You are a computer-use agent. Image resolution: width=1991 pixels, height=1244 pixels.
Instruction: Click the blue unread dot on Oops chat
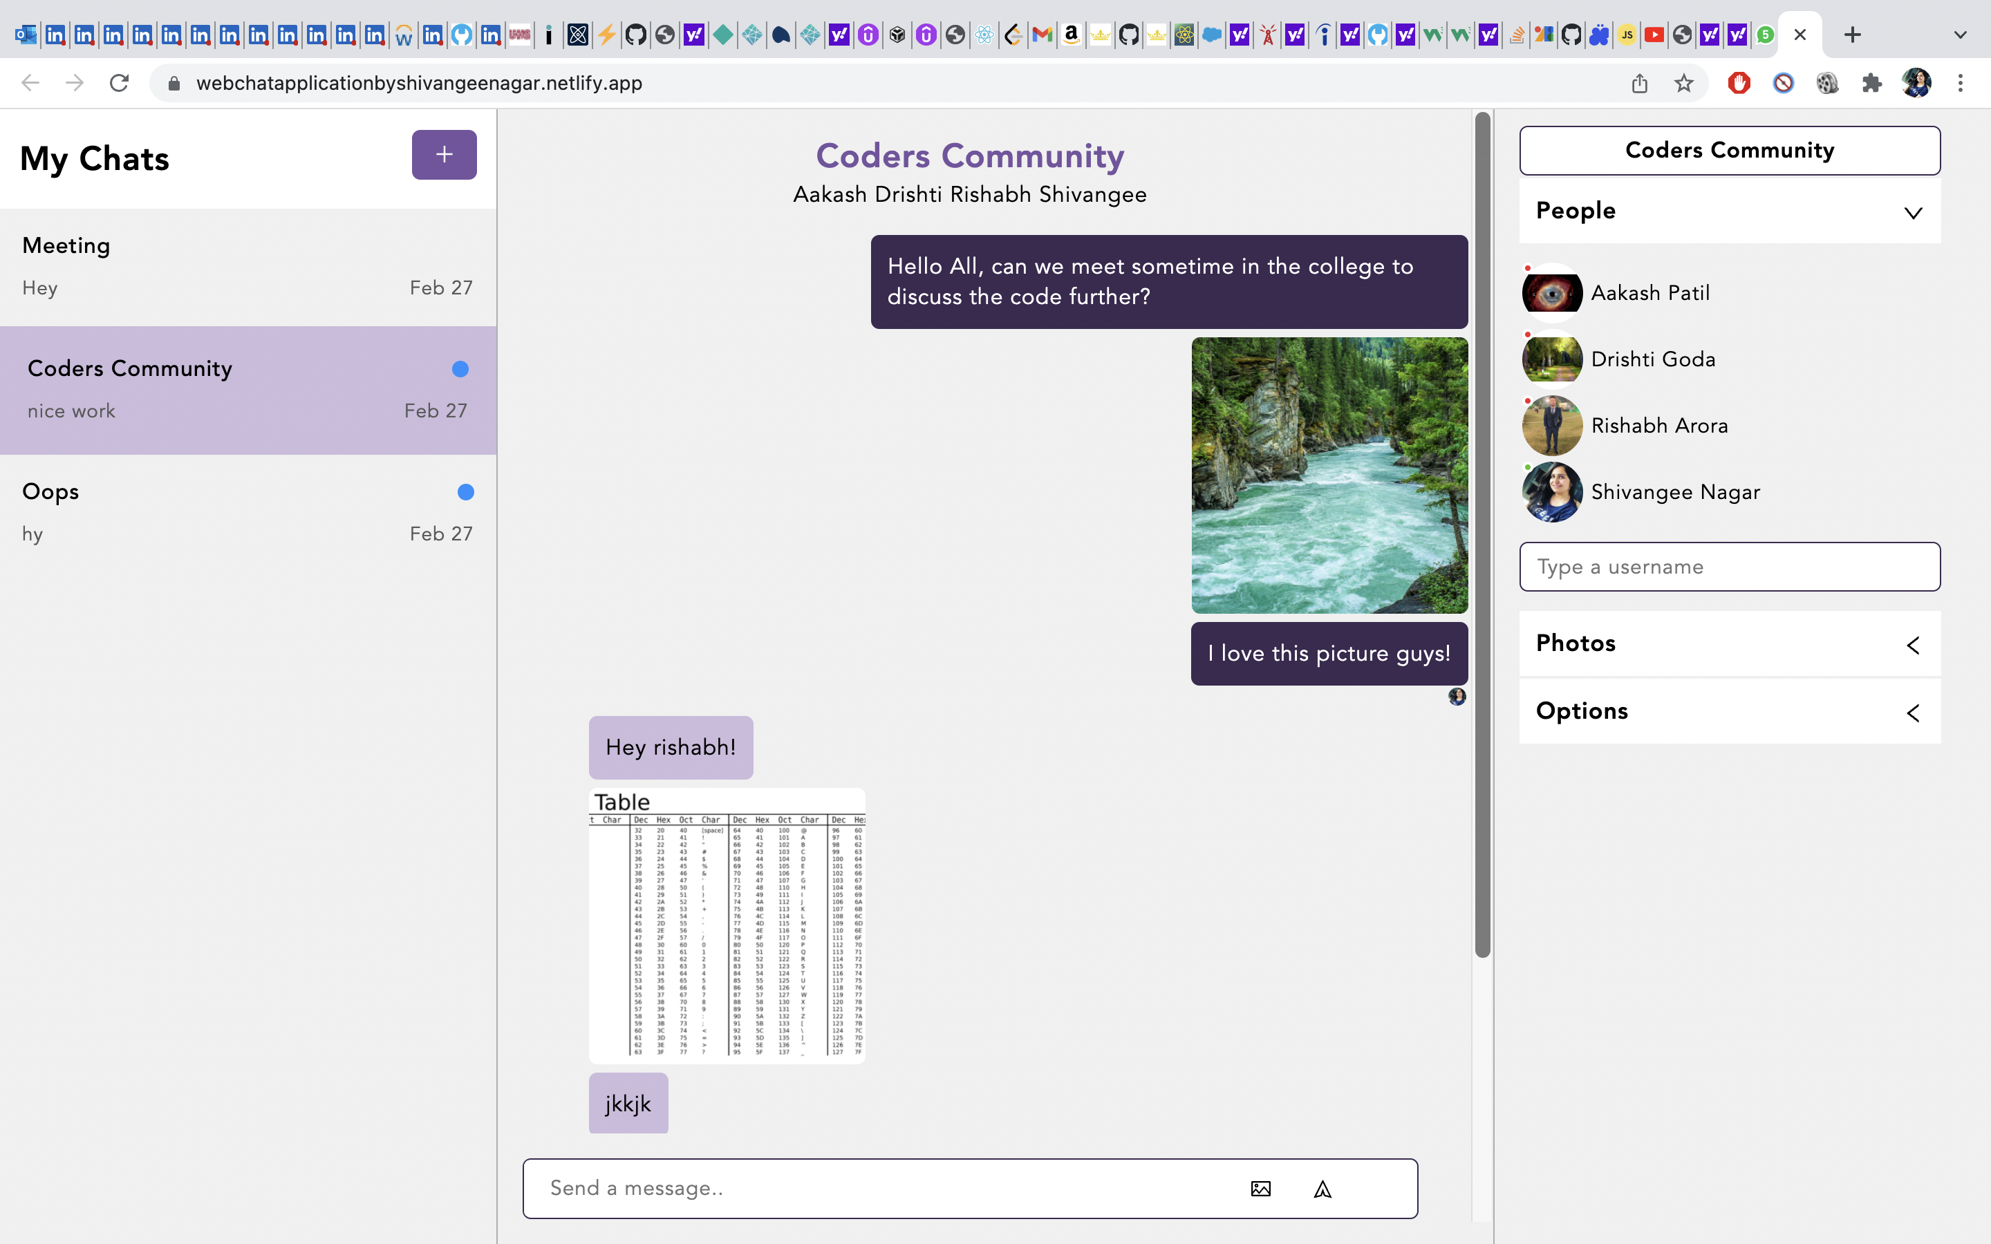click(466, 492)
